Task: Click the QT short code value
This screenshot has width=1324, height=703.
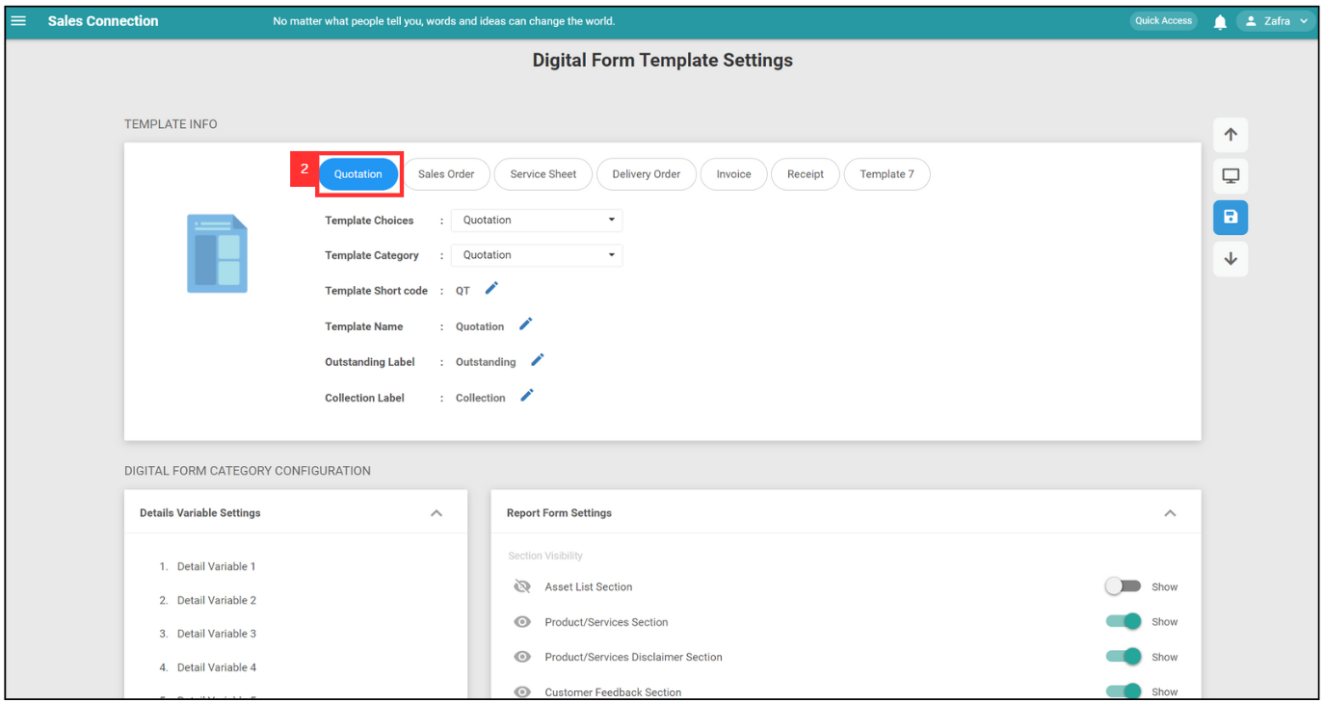Action: pyautogui.click(x=463, y=291)
